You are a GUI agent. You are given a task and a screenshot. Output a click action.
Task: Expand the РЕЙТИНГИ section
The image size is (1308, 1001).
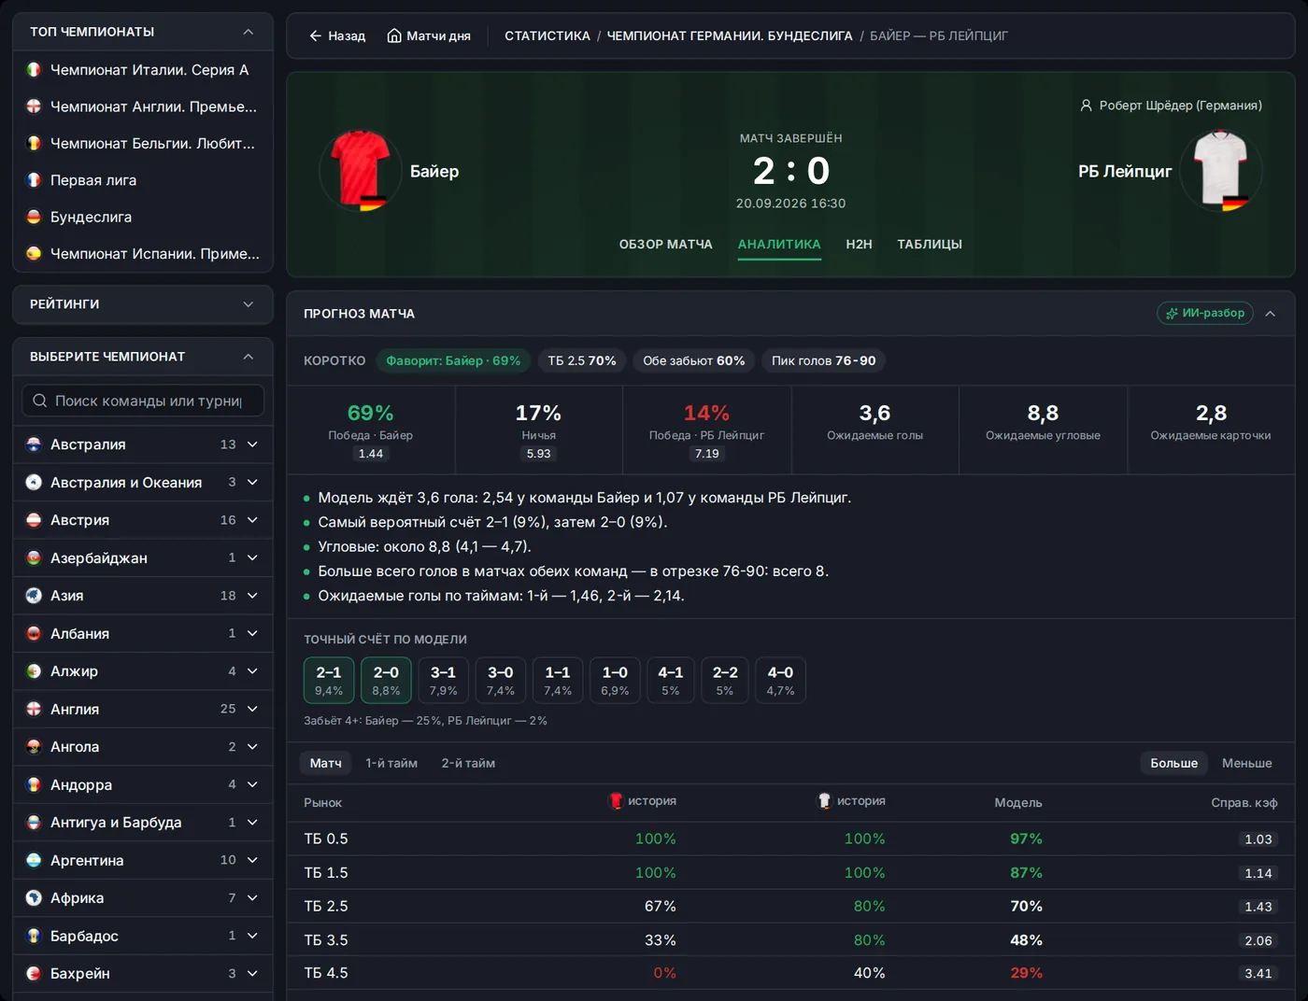coord(248,304)
